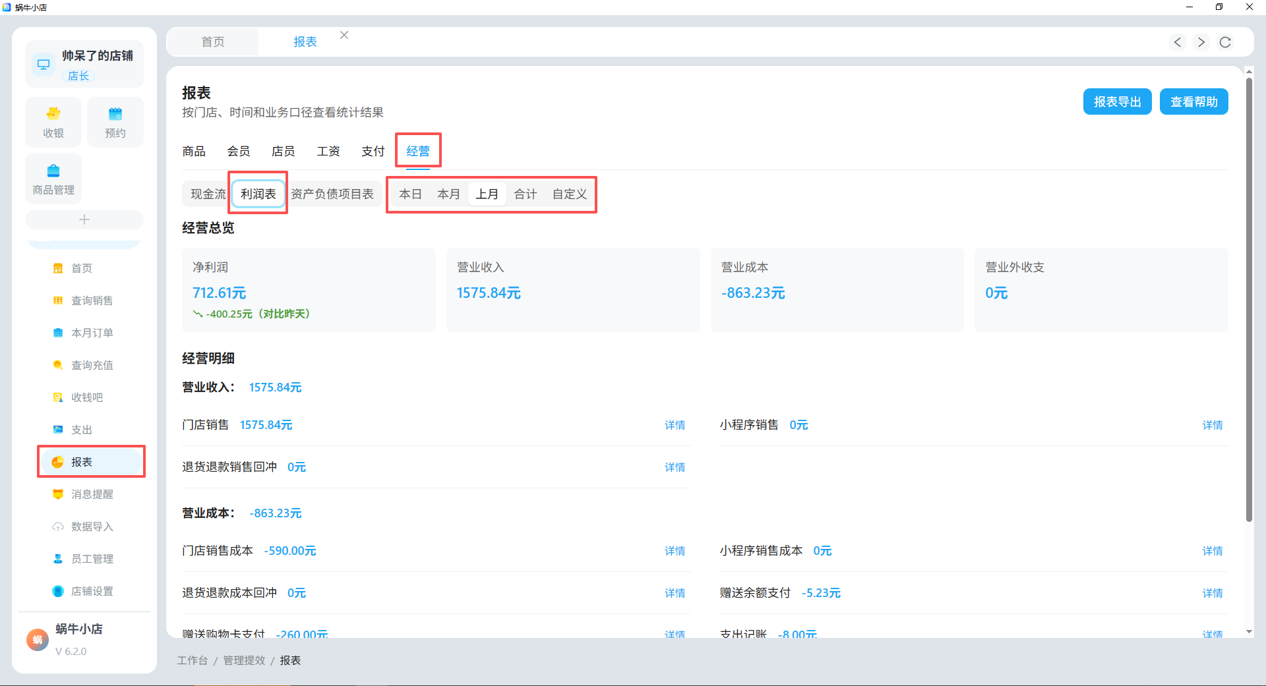Click the 消息提醒 sidebar icon

pos(58,494)
